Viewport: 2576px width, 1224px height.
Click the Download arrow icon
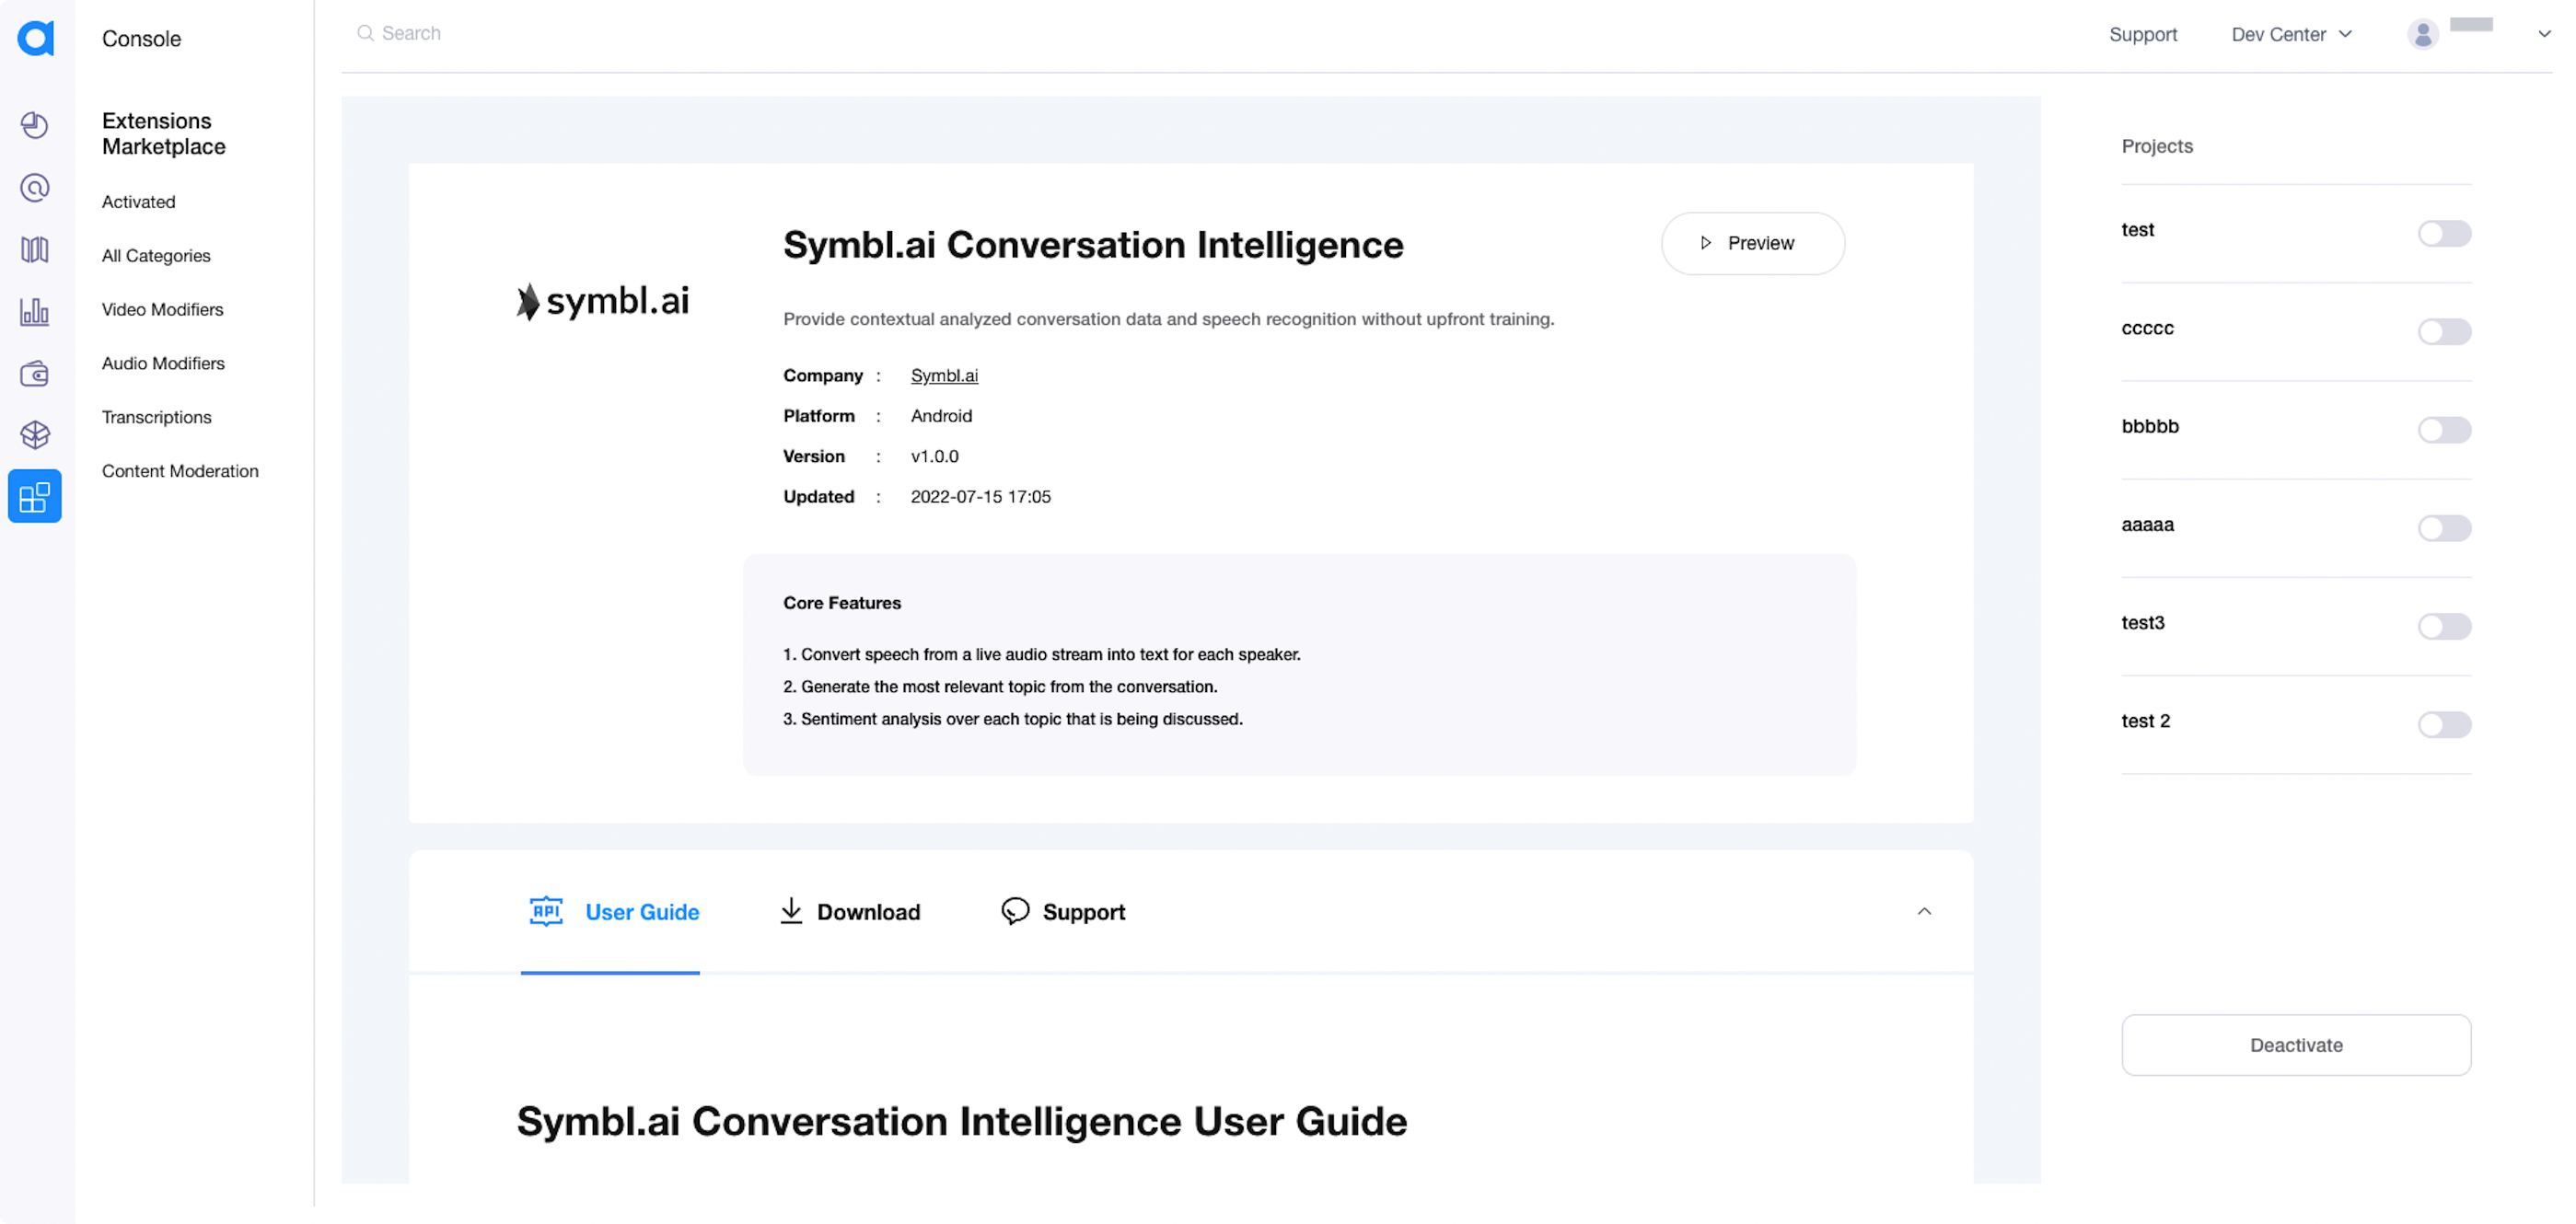[x=791, y=911]
